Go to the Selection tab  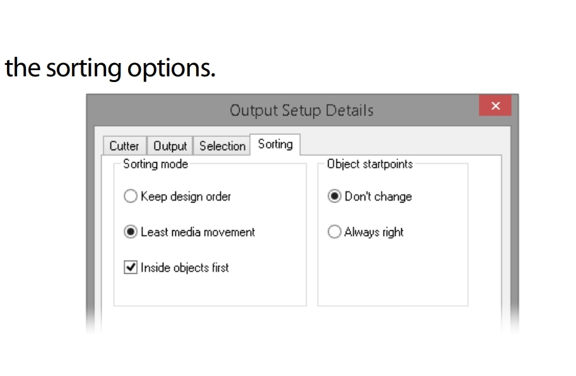[222, 146]
